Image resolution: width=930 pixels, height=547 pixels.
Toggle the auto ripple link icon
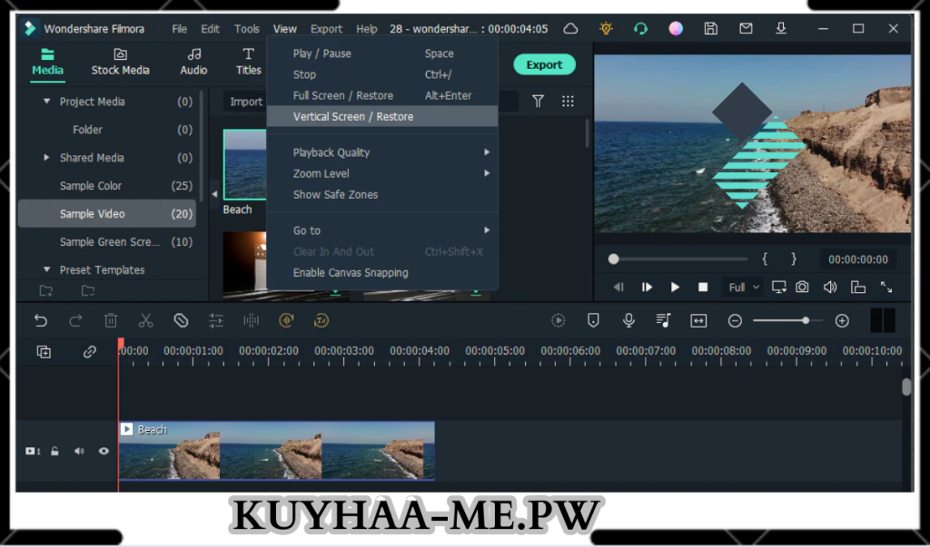click(90, 352)
